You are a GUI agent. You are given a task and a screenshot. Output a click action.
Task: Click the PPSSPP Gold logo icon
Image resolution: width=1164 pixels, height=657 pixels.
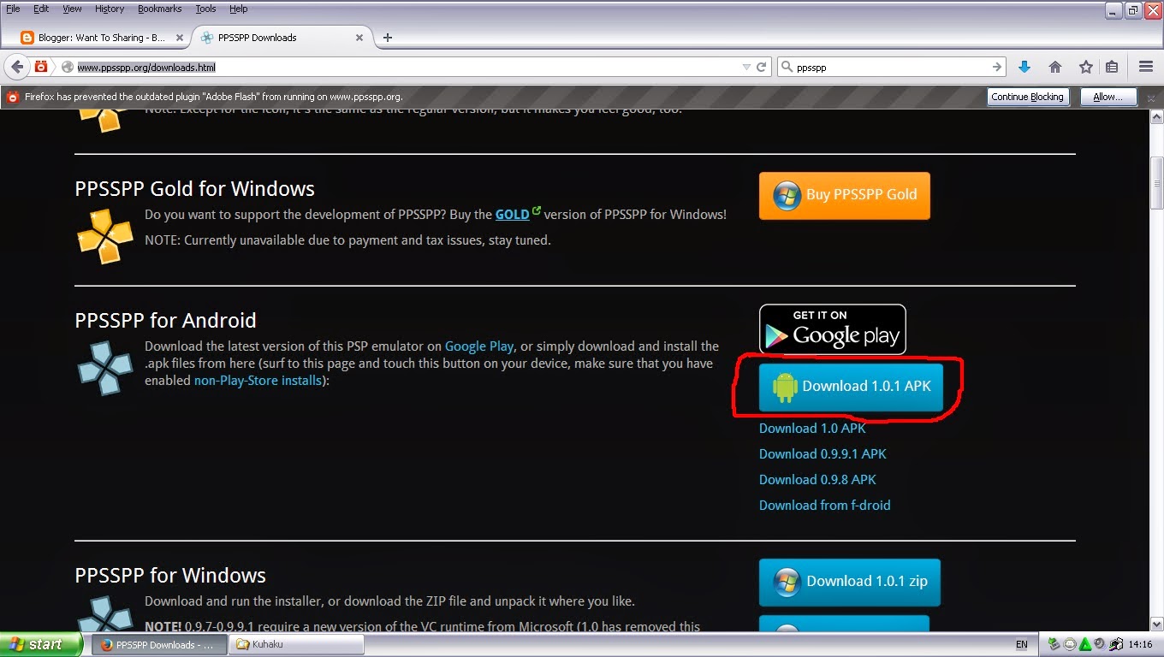[105, 235]
